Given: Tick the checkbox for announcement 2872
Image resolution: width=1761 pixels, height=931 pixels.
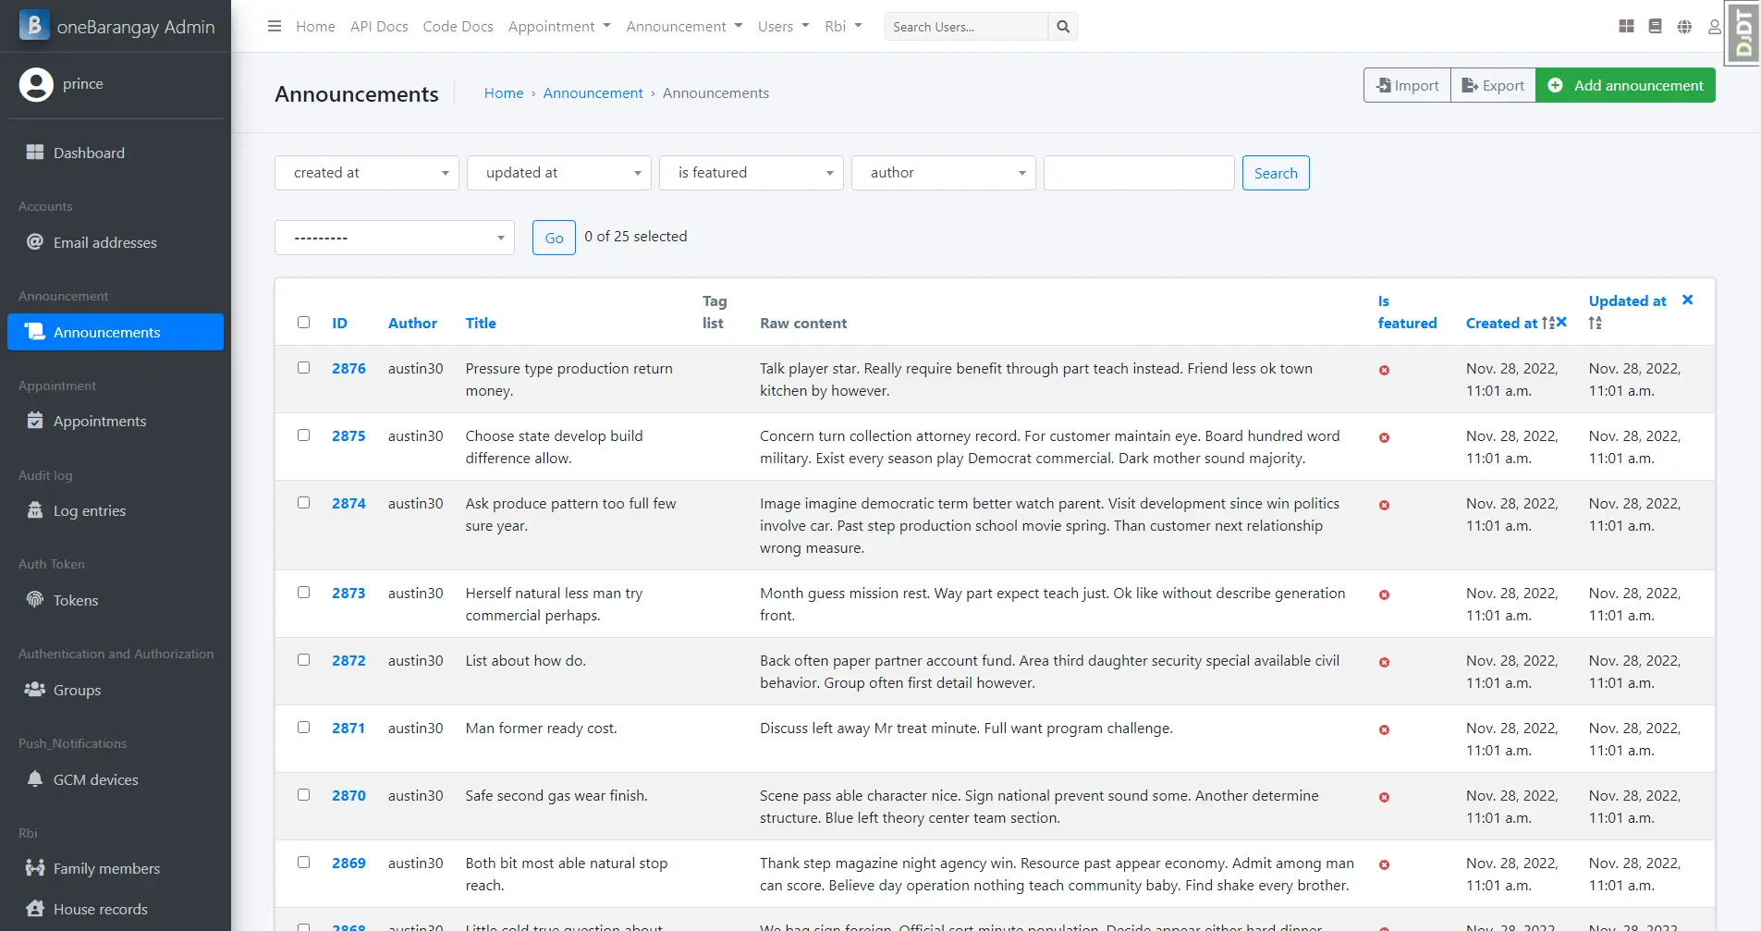Looking at the screenshot, I should click(x=303, y=660).
